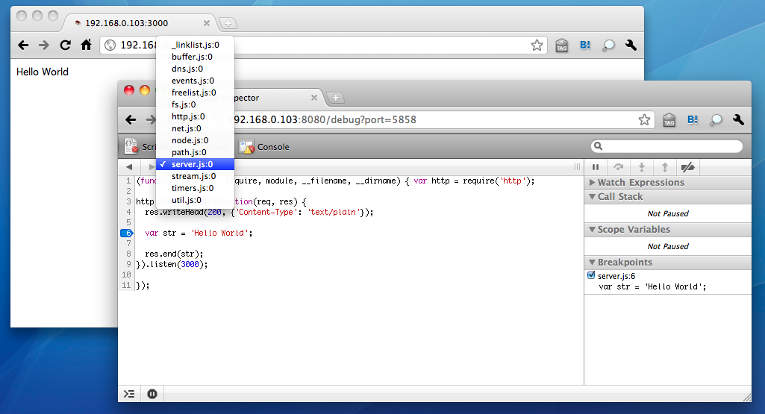Pause script execution in debugger
Image resolution: width=765 pixels, height=414 pixels.
[x=596, y=167]
